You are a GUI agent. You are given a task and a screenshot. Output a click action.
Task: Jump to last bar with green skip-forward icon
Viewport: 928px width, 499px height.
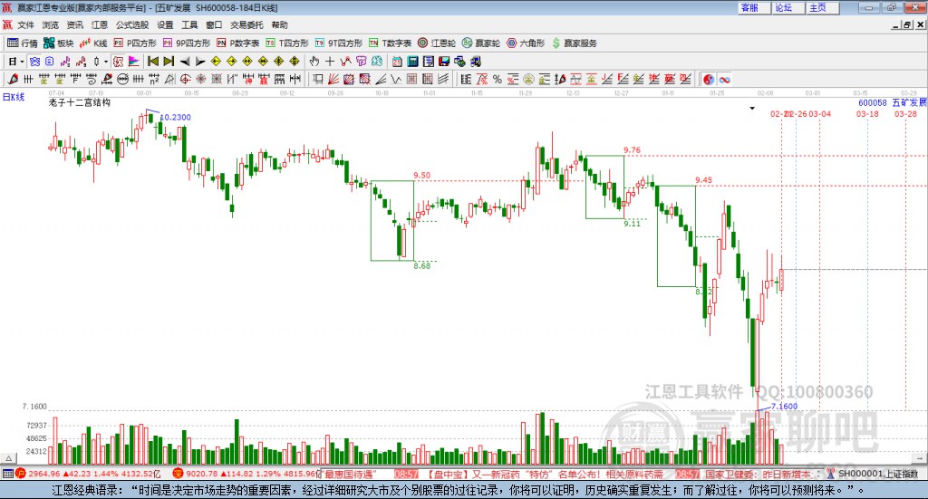(169, 62)
